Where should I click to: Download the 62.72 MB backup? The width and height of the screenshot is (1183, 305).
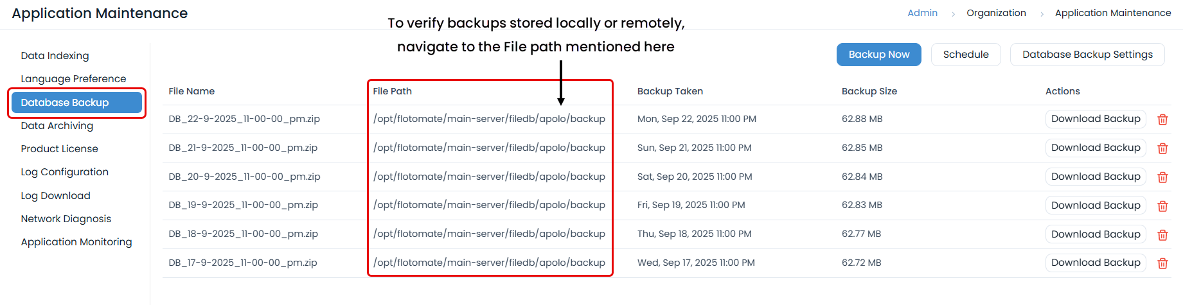pyautogui.click(x=1096, y=263)
